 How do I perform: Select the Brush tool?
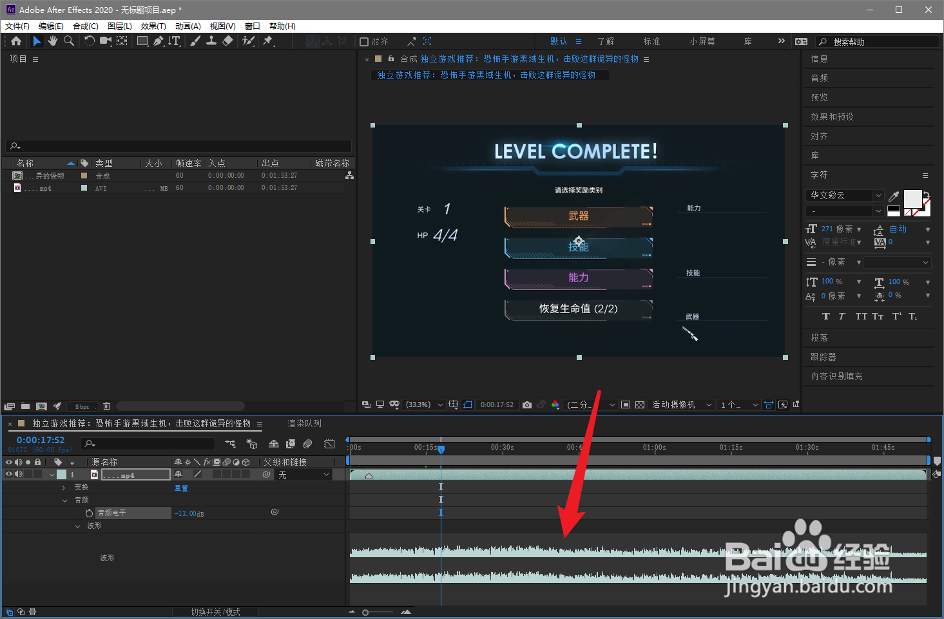coord(195,41)
